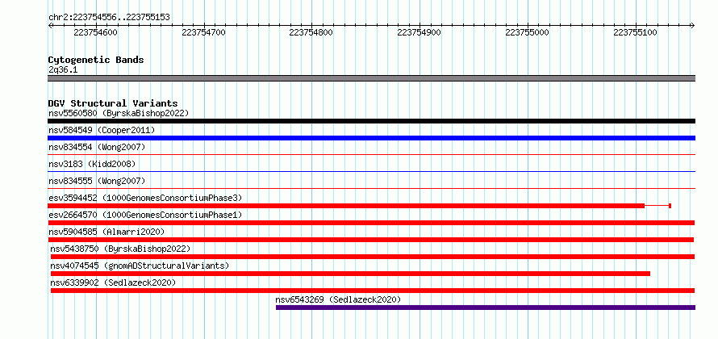Select the purple nsv6543269 variant bar
The height and width of the screenshot is (339, 718).
point(486,308)
